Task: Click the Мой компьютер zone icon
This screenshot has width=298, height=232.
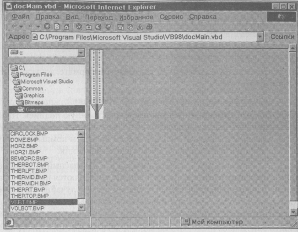Action: point(187,221)
